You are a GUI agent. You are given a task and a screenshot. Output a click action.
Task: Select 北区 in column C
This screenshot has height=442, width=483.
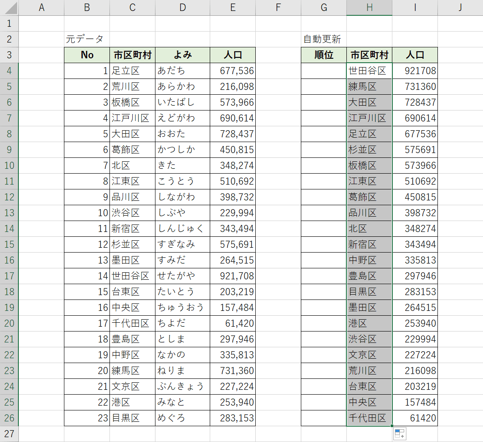click(x=132, y=165)
